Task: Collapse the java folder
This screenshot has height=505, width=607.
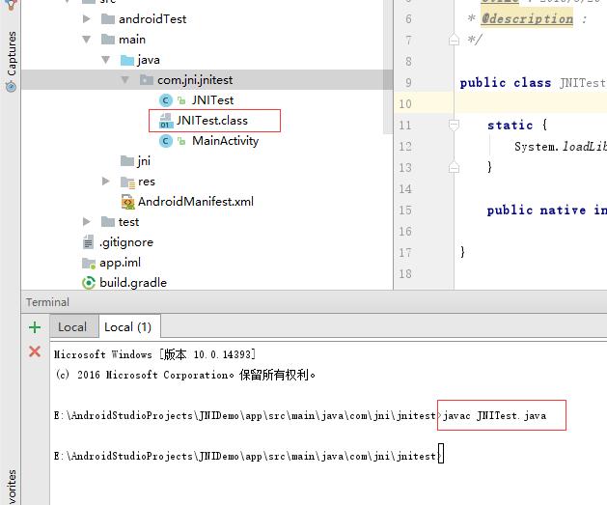Action: click(x=106, y=60)
